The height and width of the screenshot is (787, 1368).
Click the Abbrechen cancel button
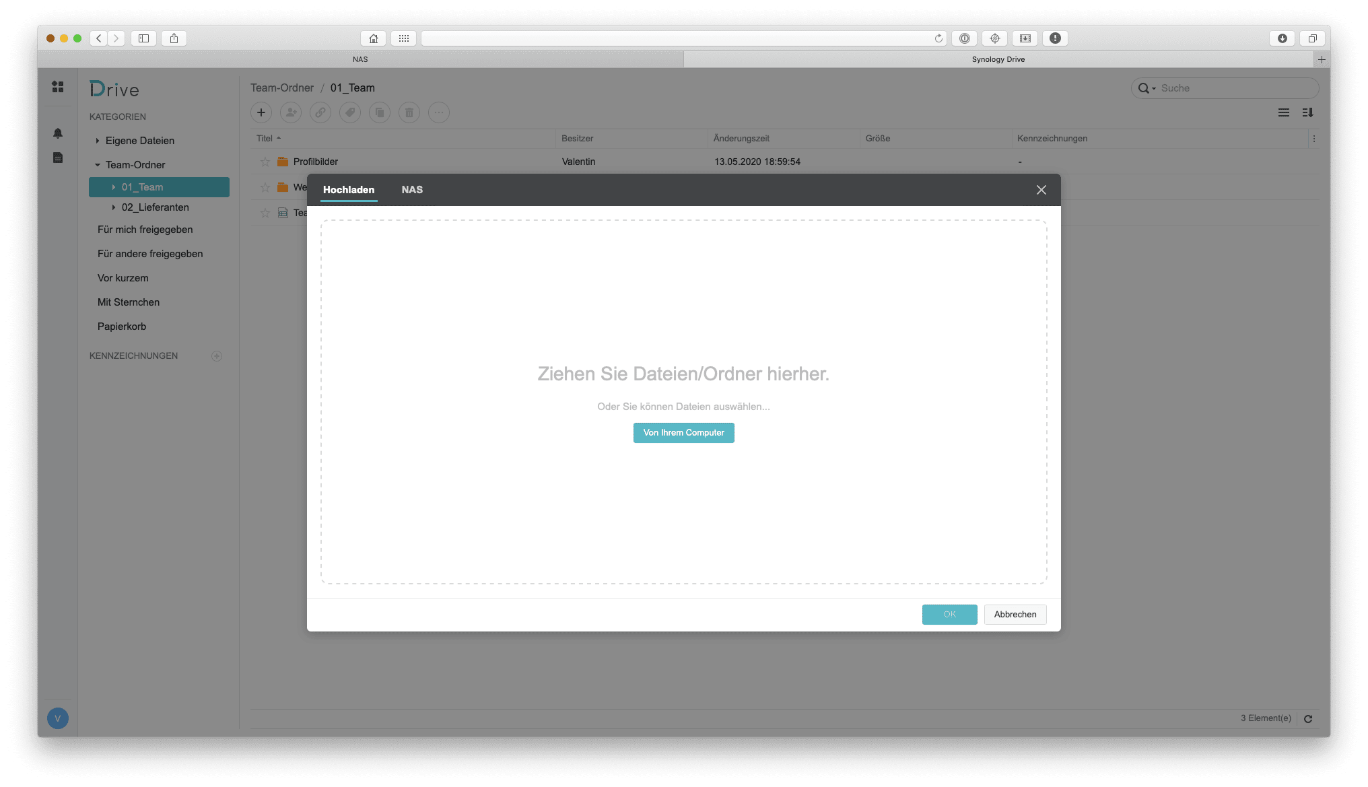1015,613
